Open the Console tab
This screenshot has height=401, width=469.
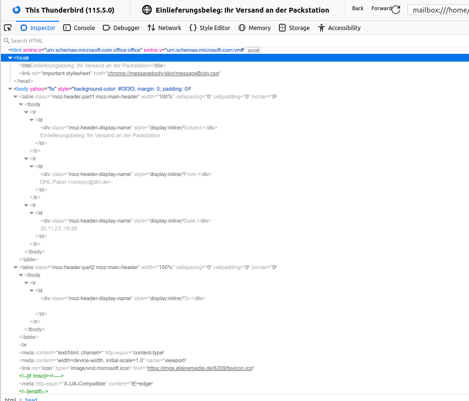[x=79, y=28]
